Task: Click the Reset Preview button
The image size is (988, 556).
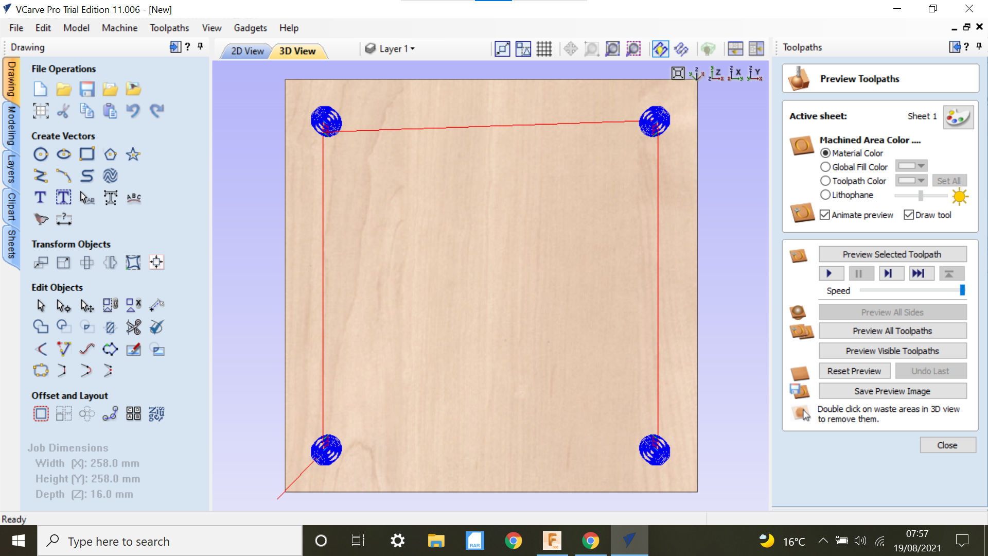Action: 854,371
